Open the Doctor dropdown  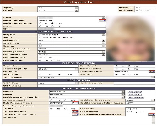point(123,94)
